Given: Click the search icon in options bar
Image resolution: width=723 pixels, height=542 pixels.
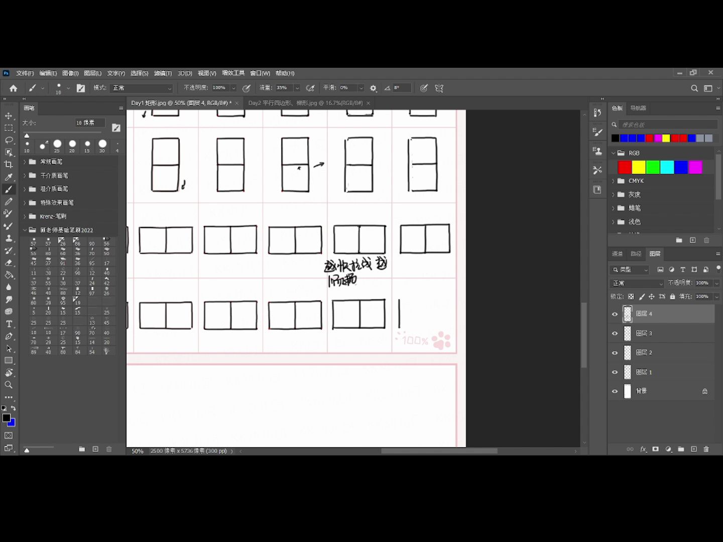Looking at the screenshot, I should coord(694,88).
